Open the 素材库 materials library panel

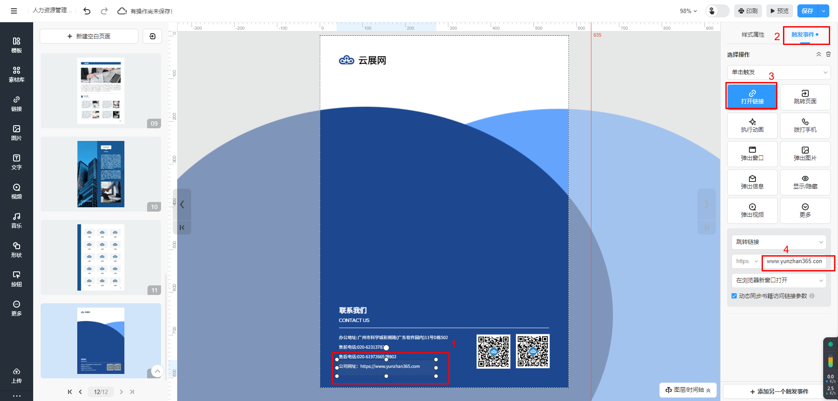pos(17,74)
